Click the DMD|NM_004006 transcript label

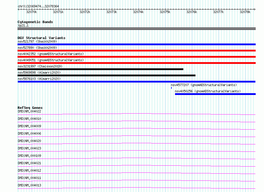(29, 133)
